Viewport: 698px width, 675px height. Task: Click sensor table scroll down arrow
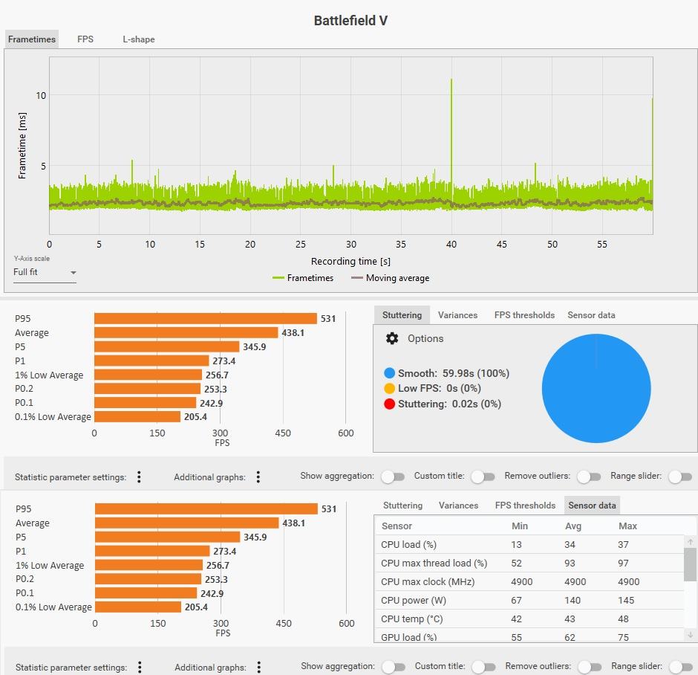point(690,634)
